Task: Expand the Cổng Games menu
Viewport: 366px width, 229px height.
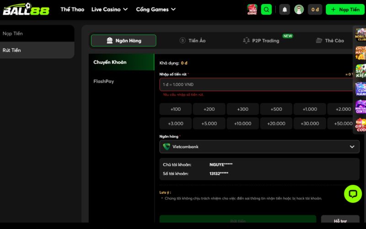Action: [x=156, y=9]
